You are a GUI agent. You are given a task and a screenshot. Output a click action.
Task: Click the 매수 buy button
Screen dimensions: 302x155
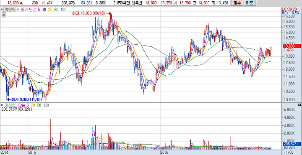[237, 3]
